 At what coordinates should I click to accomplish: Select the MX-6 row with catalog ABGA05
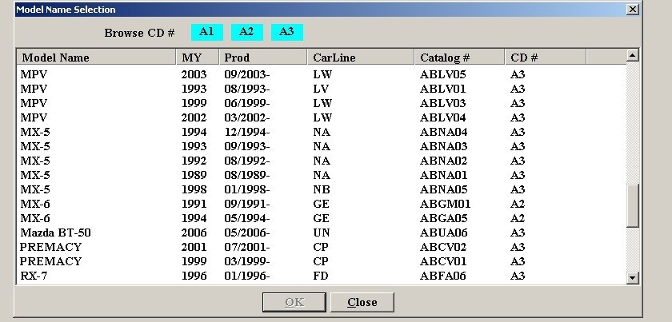[x=322, y=218]
